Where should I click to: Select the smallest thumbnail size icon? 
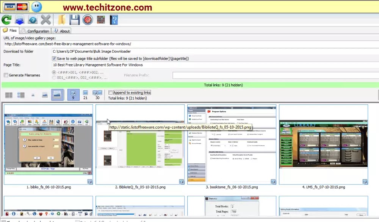[x=33, y=95]
